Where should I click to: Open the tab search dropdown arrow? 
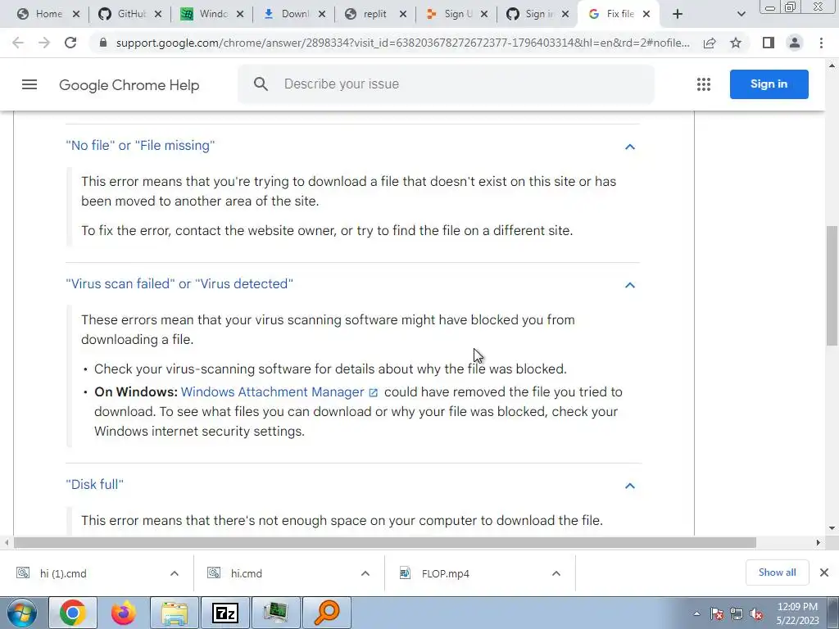tap(741, 15)
